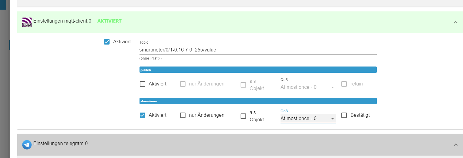Toggle publish 'nur Änderungen' checkbox
The image size is (463, 158).
(183, 84)
